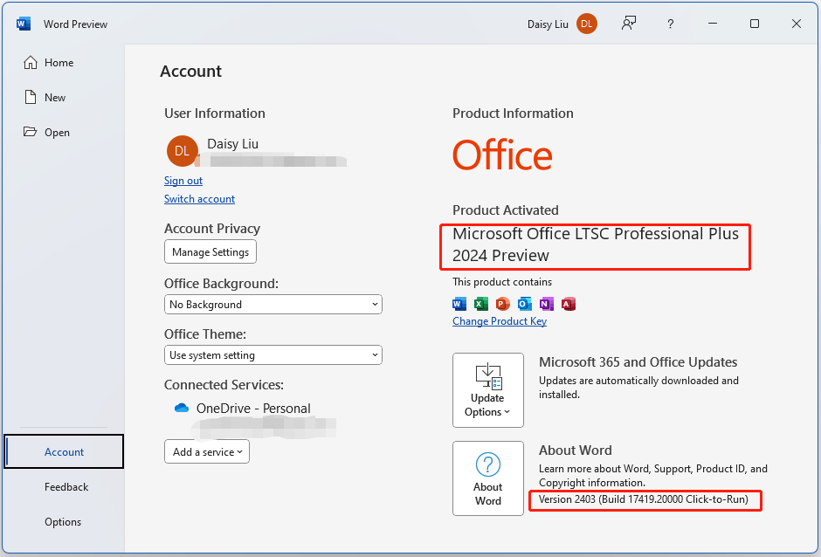Click the Manage Settings button under Account Privacy

coord(210,251)
